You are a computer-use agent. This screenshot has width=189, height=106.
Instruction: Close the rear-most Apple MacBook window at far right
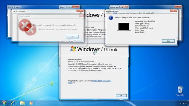pyautogui.click(x=178, y=6)
